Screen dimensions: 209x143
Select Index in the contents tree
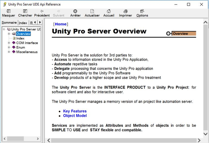click(x=20, y=38)
